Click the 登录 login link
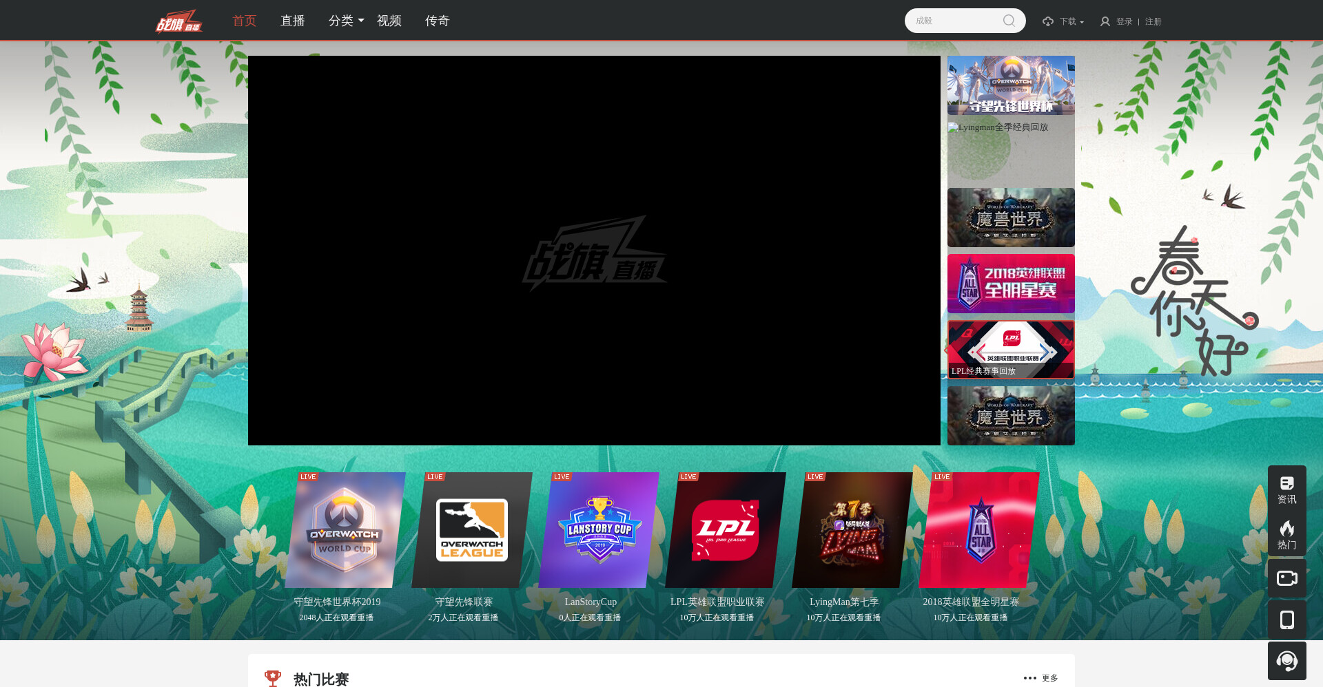 point(1125,21)
